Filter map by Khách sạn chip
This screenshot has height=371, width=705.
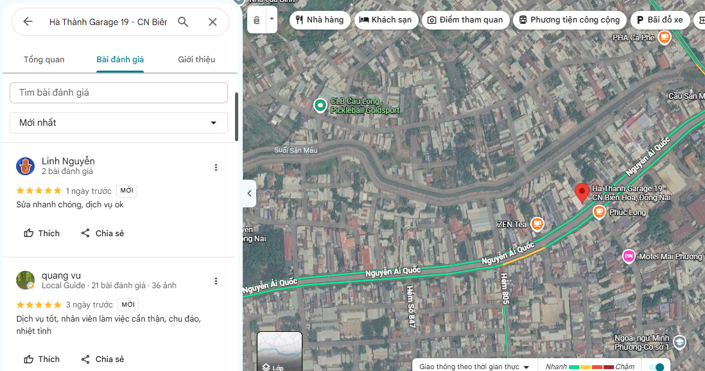[386, 20]
